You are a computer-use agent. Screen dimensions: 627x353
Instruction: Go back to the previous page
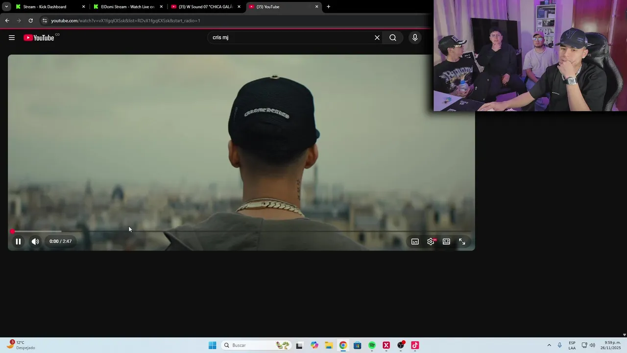pyautogui.click(x=7, y=21)
